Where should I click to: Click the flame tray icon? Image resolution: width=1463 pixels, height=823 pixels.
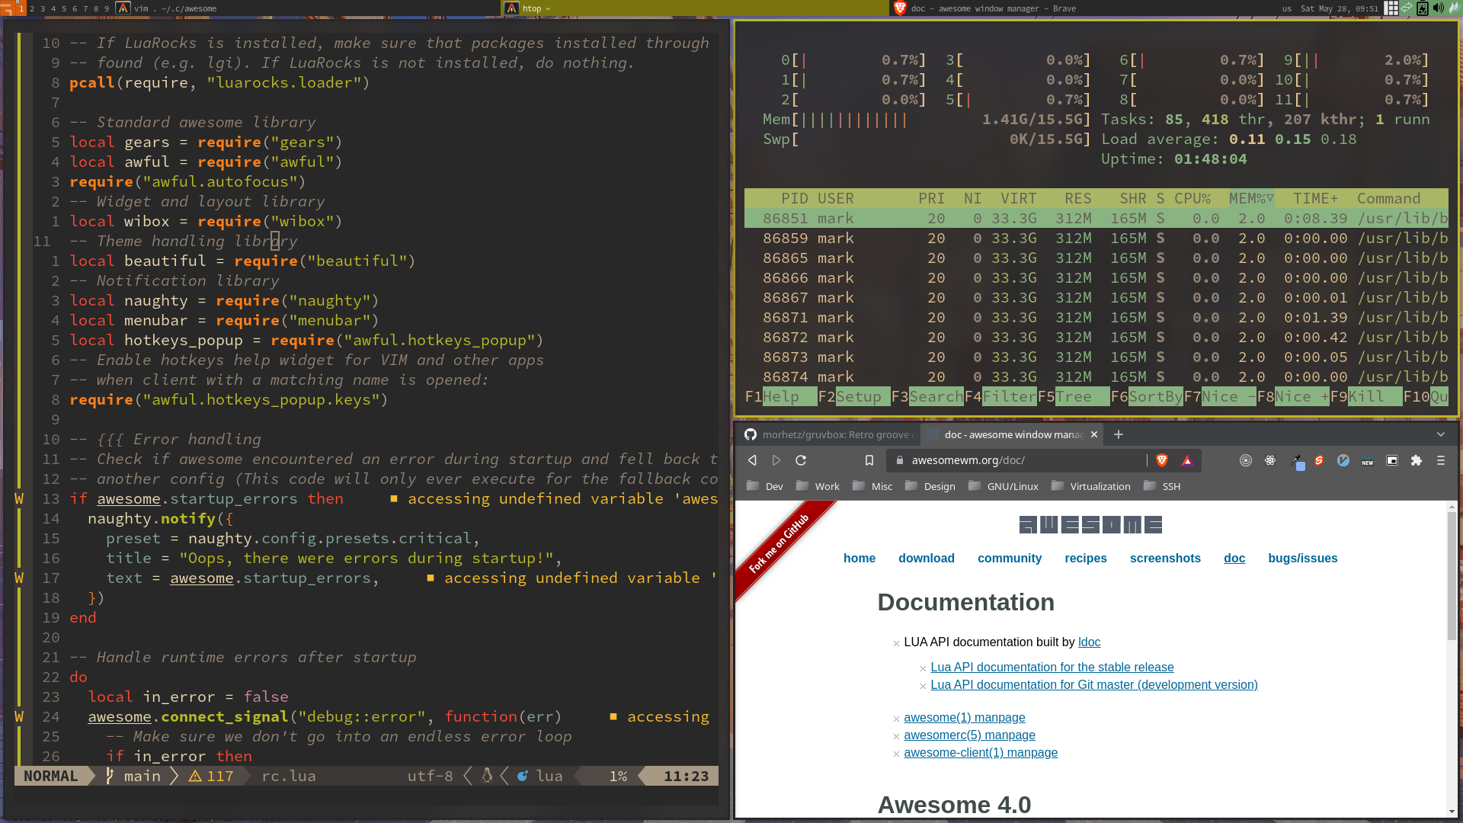point(1454,8)
